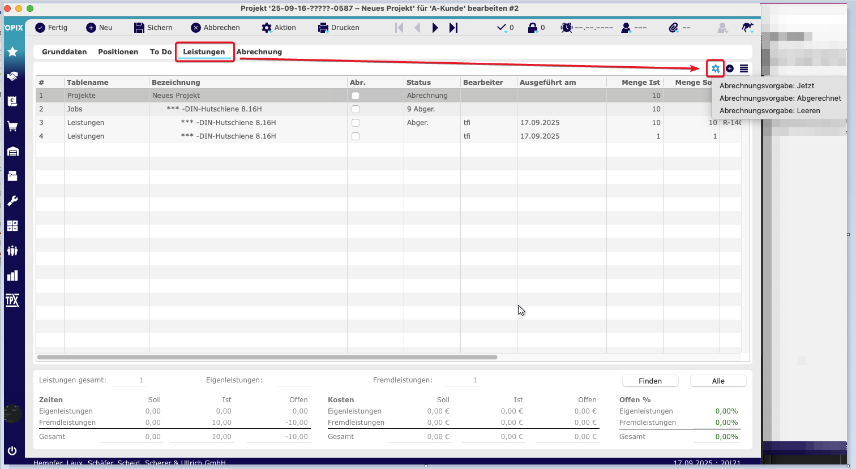
Task: Click the Fertig checkmark button
Action: [51, 28]
